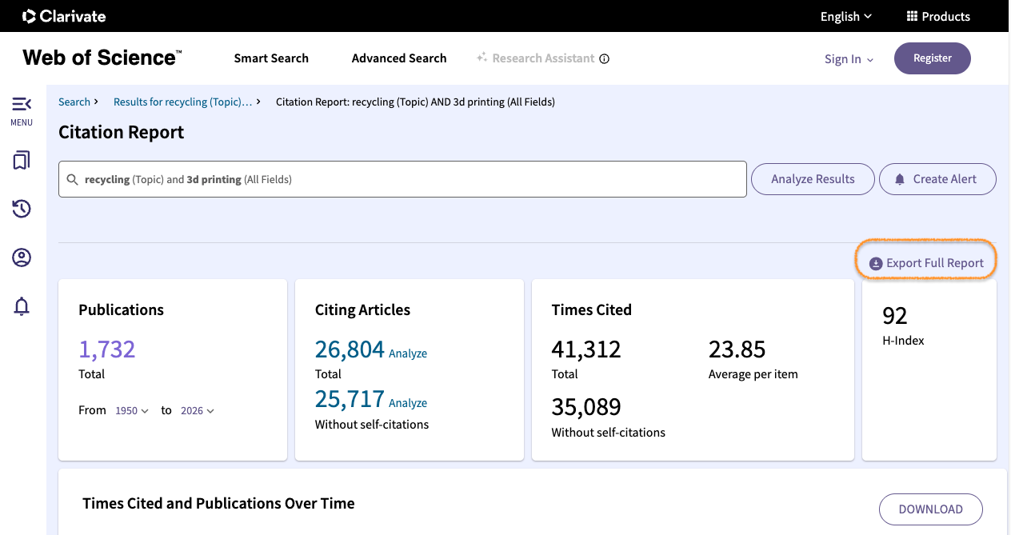Select the 41,312 Times Cited total
Image resolution: width=1011 pixels, height=535 pixels.
click(586, 349)
